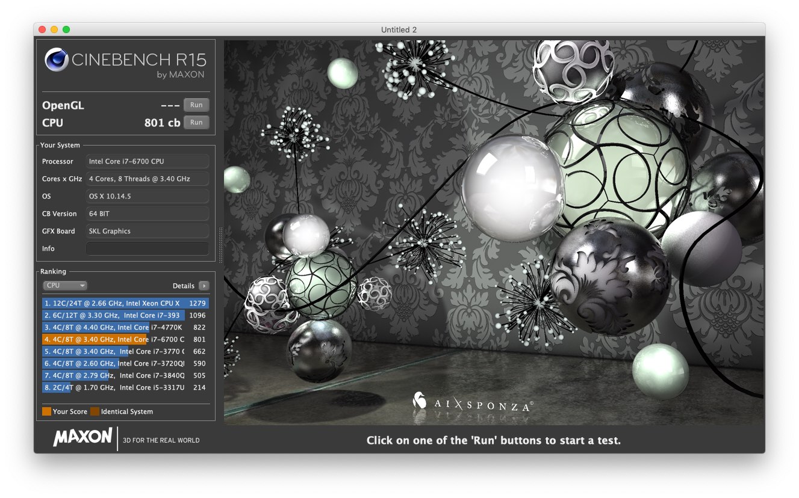This screenshot has width=799, height=498.
Task: Click the AIXSPONZA watermark logo
Action: pos(473,404)
